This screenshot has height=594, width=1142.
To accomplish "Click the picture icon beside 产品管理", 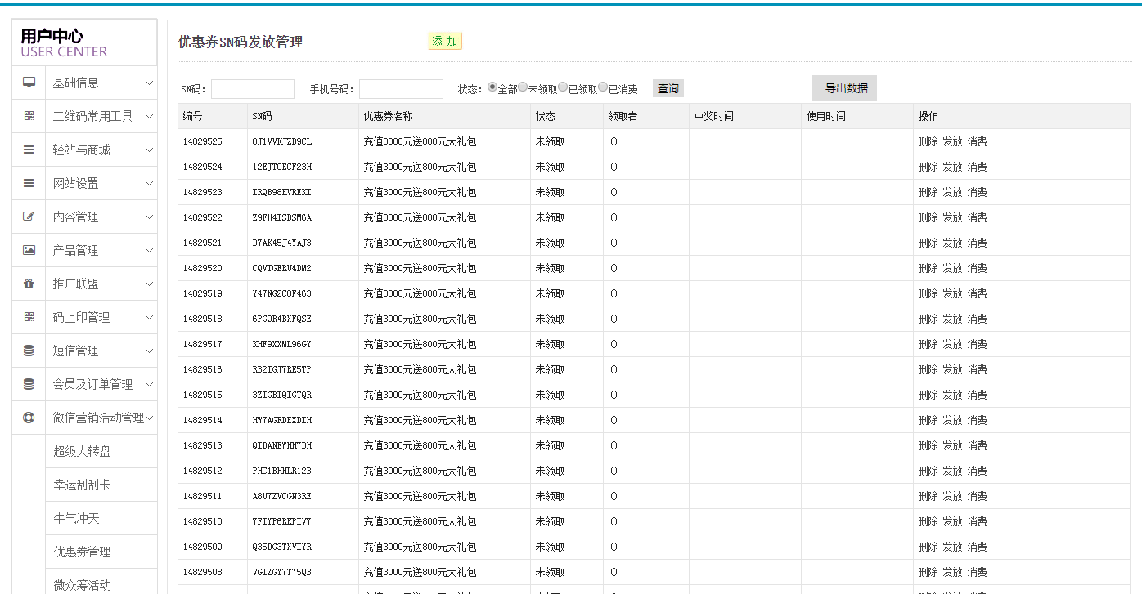I will 29,250.
